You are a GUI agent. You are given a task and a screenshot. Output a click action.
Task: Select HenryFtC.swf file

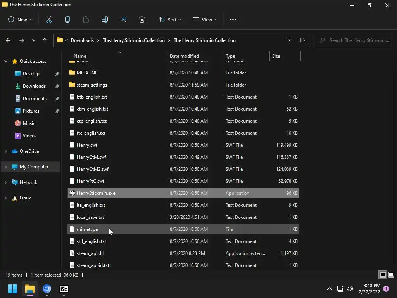tap(183, 181)
